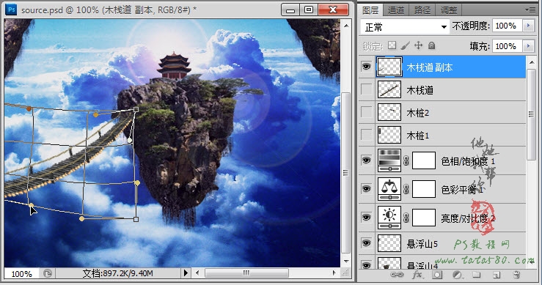Click the Brightness/Contrast sun icon
The height and width of the screenshot is (285, 542).
[389, 218]
